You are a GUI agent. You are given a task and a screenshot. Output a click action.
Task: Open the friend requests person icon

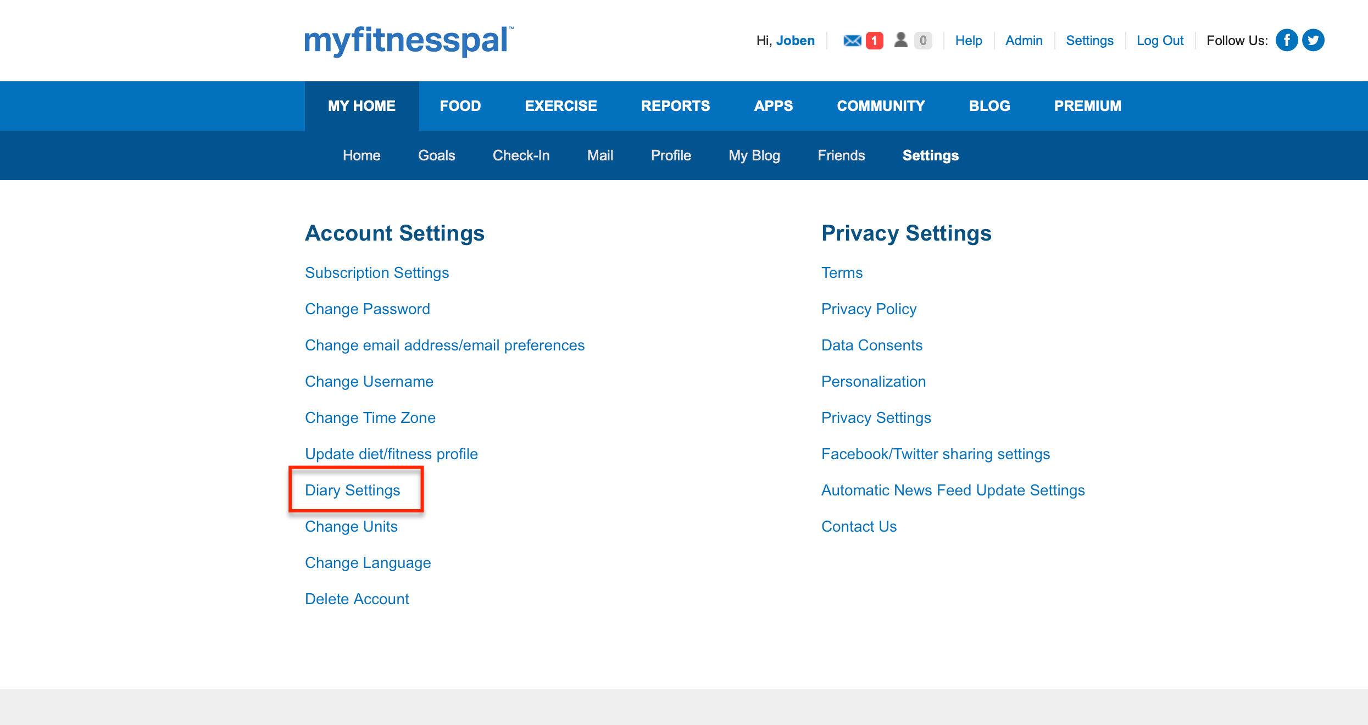(900, 40)
